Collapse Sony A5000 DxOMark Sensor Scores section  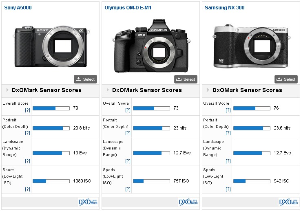pyautogui.click(x=7, y=90)
